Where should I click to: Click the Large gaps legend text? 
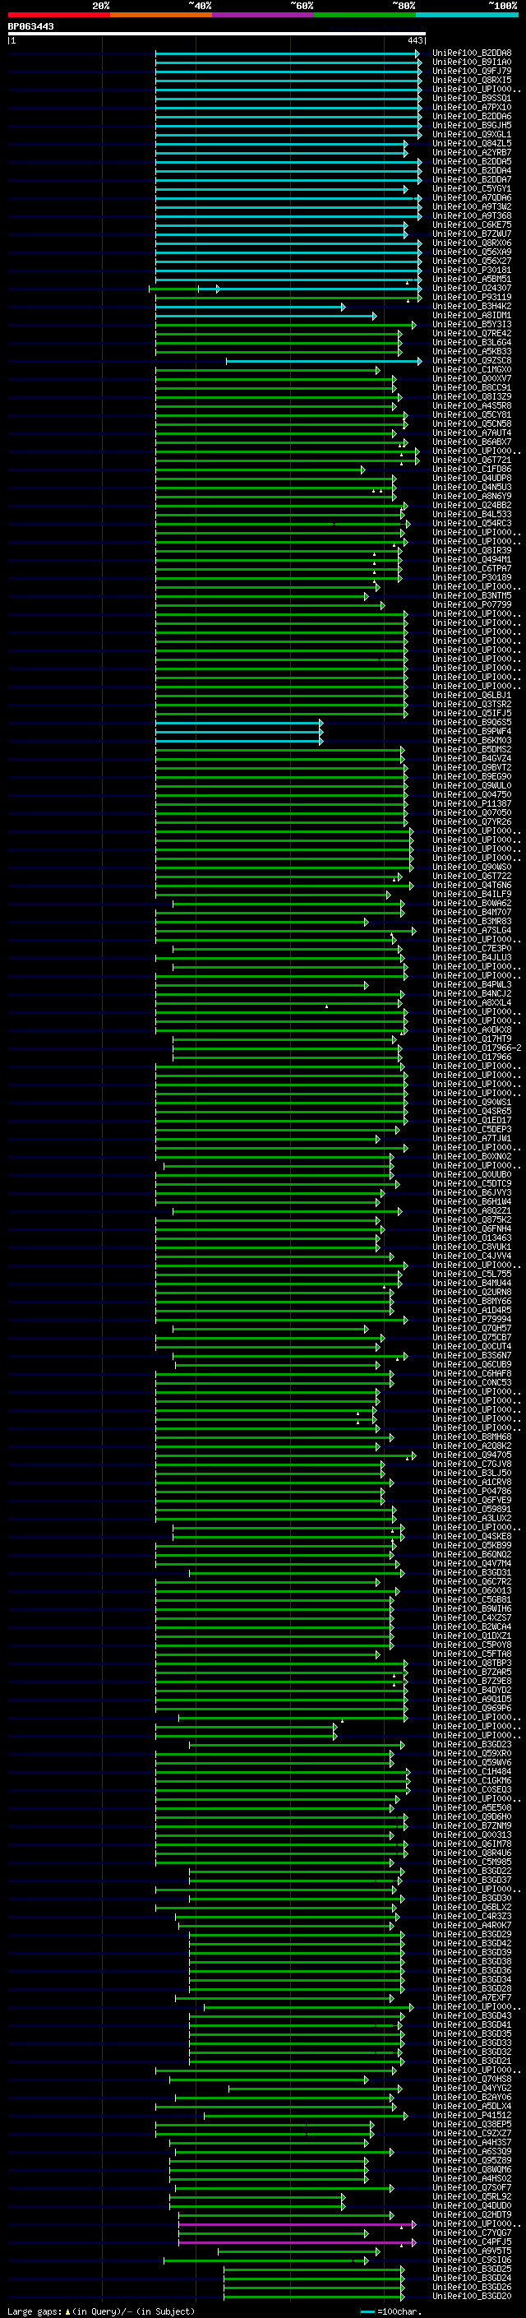[x=101, y=2311]
